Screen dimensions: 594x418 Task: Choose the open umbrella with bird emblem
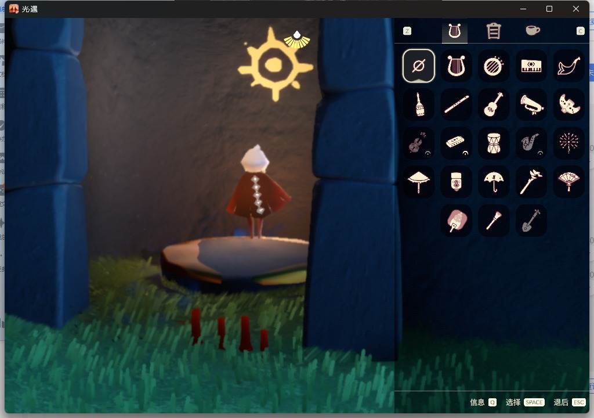pyautogui.click(x=494, y=182)
